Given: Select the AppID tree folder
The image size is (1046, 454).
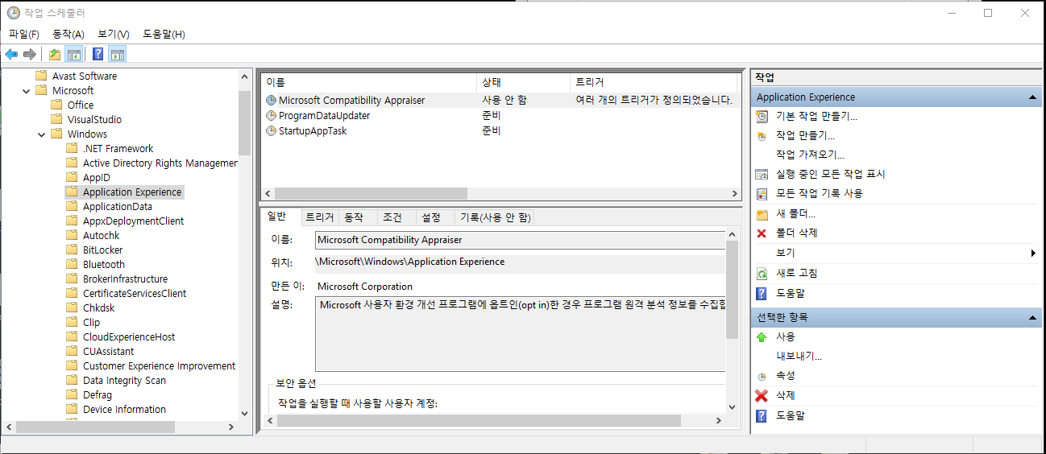Looking at the screenshot, I should pos(97,177).
